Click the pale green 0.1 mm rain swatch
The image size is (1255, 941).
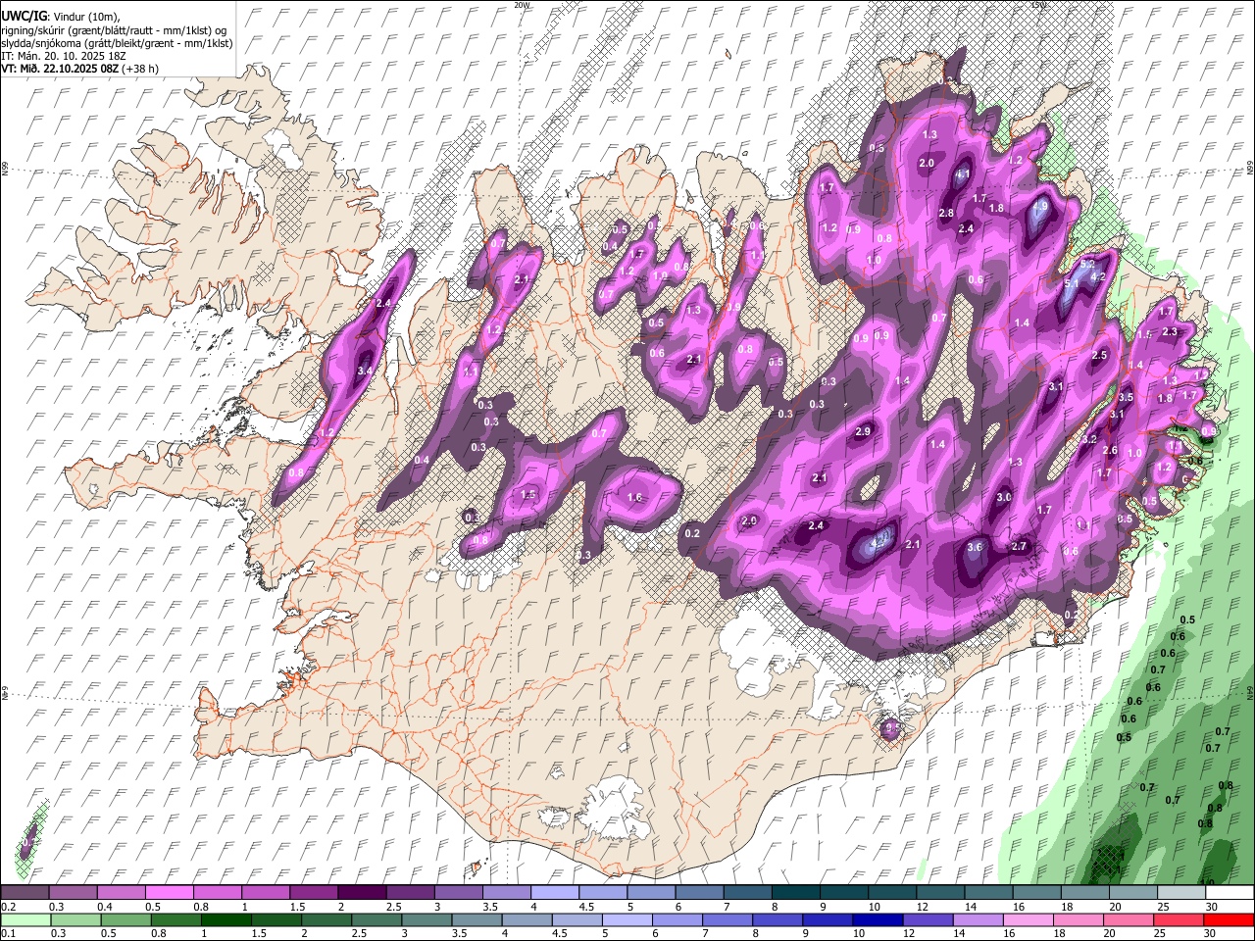(25, 919)
